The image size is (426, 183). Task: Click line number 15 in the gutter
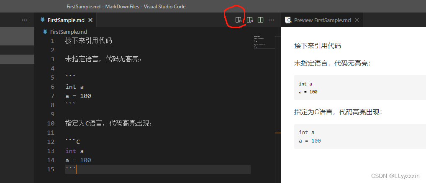coord(51,169)
